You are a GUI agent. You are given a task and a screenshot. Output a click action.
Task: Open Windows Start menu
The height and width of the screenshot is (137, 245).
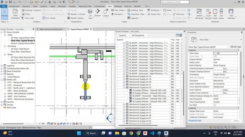[79, 133]
